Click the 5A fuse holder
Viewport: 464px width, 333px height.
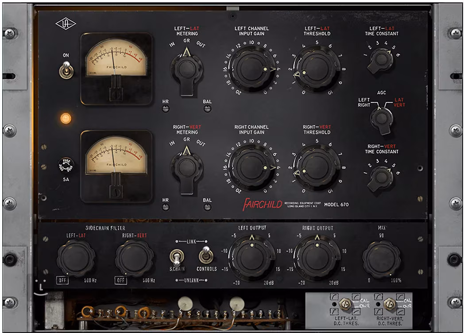[x=66, y=165]
